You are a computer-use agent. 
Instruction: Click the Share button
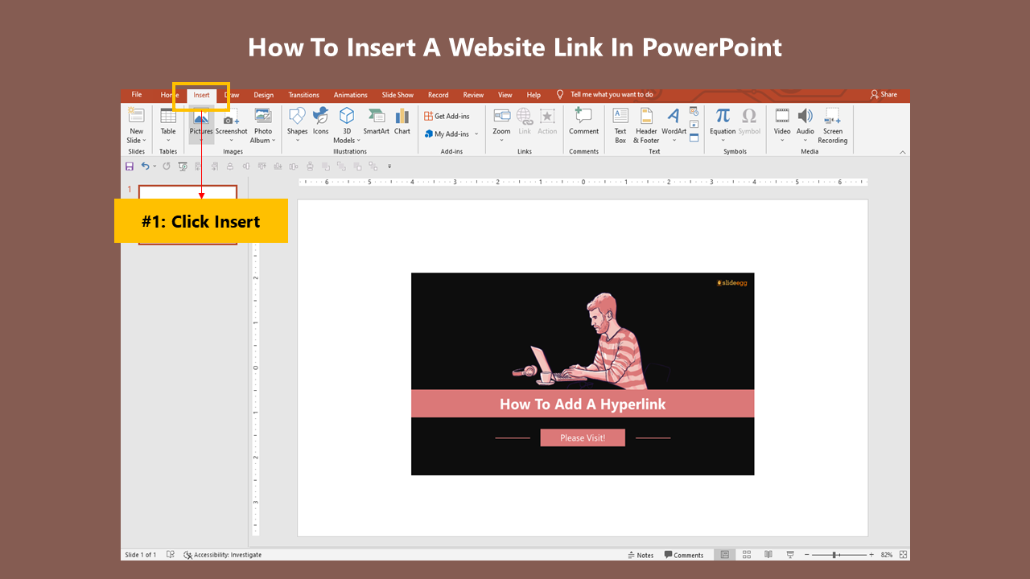click(x=884, y=94)
